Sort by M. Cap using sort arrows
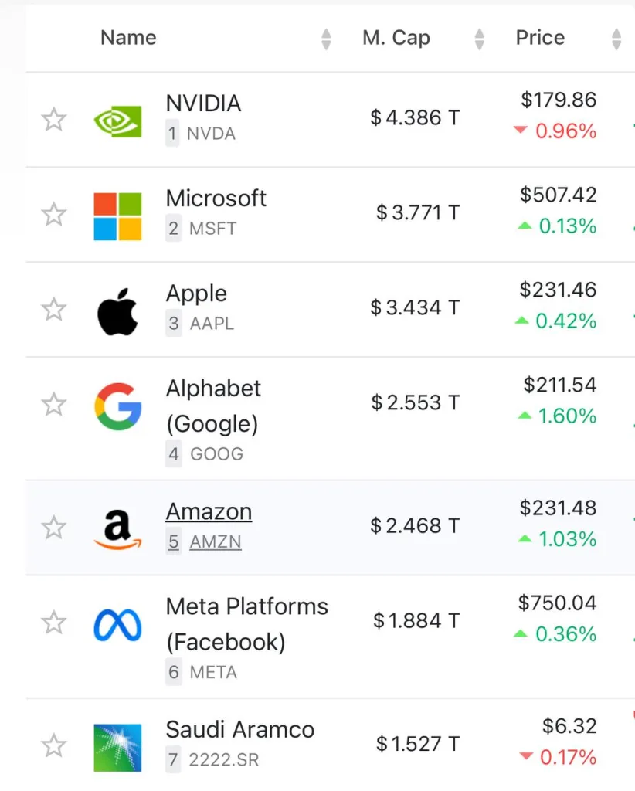The height and width of the screenshot is (791, 635). [480, 39]
